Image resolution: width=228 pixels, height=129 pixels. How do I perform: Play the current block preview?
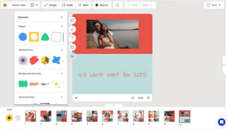(x=76, y=98)
